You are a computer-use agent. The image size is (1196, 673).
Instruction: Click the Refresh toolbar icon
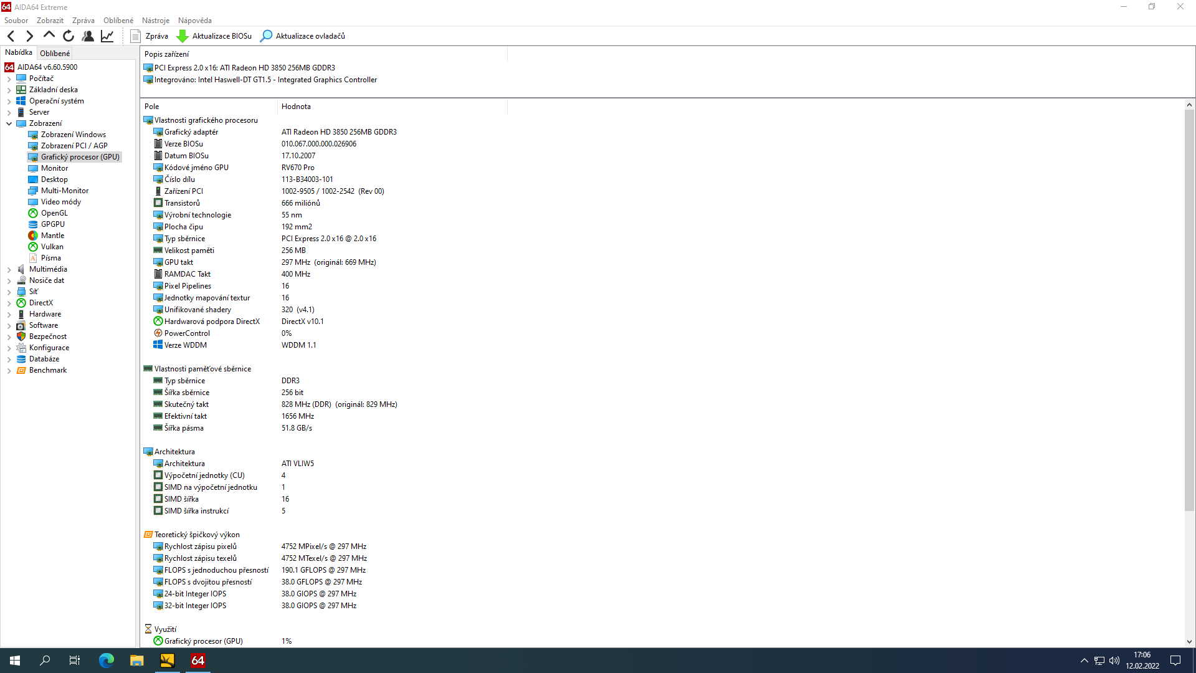click(x=69, y=36)
